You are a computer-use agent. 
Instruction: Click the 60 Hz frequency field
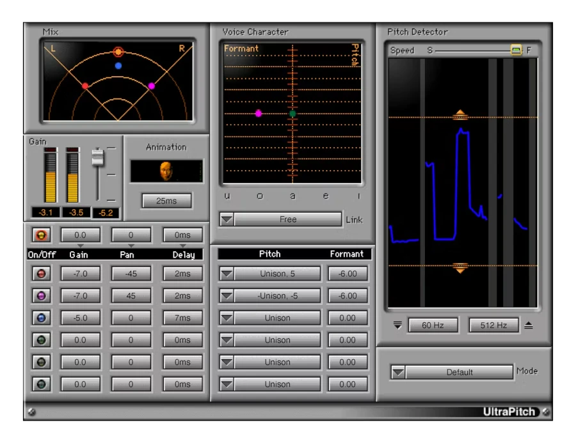tap(433, 325)
